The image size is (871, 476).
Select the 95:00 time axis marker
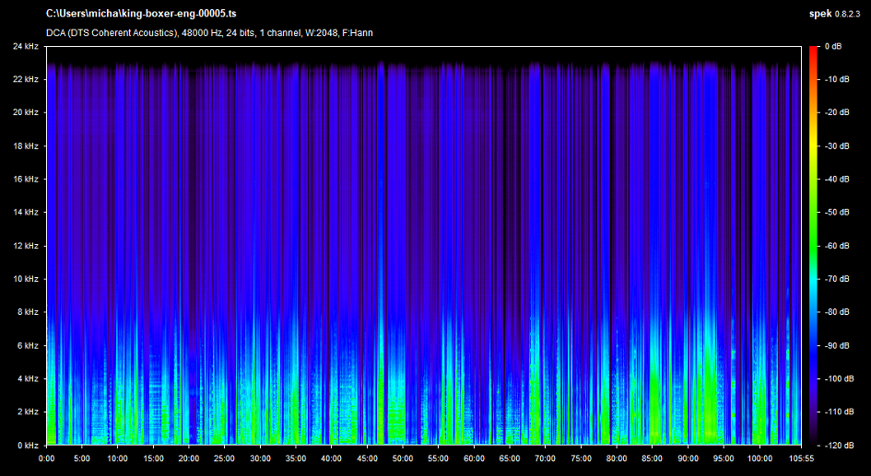click(724, 458)
